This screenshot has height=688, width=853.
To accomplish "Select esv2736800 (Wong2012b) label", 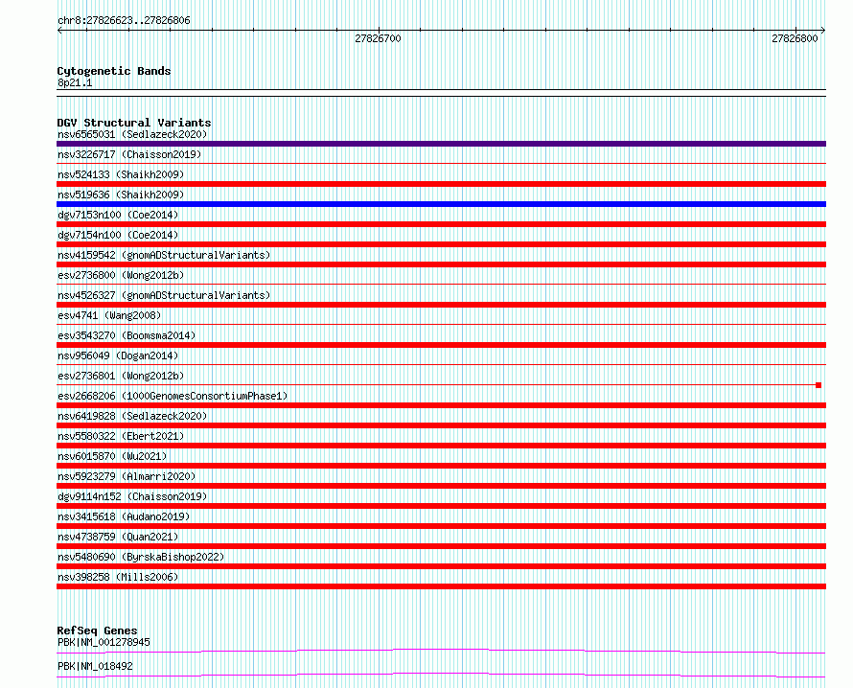I will pos(121,275).
